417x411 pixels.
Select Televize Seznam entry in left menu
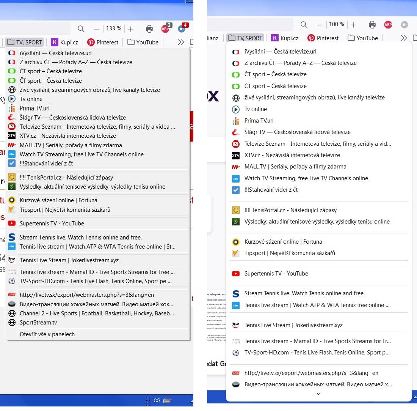point(97,126)
